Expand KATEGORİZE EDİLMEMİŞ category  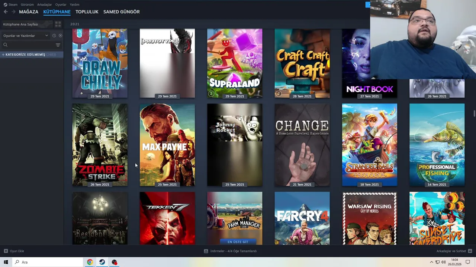point(32,55)
